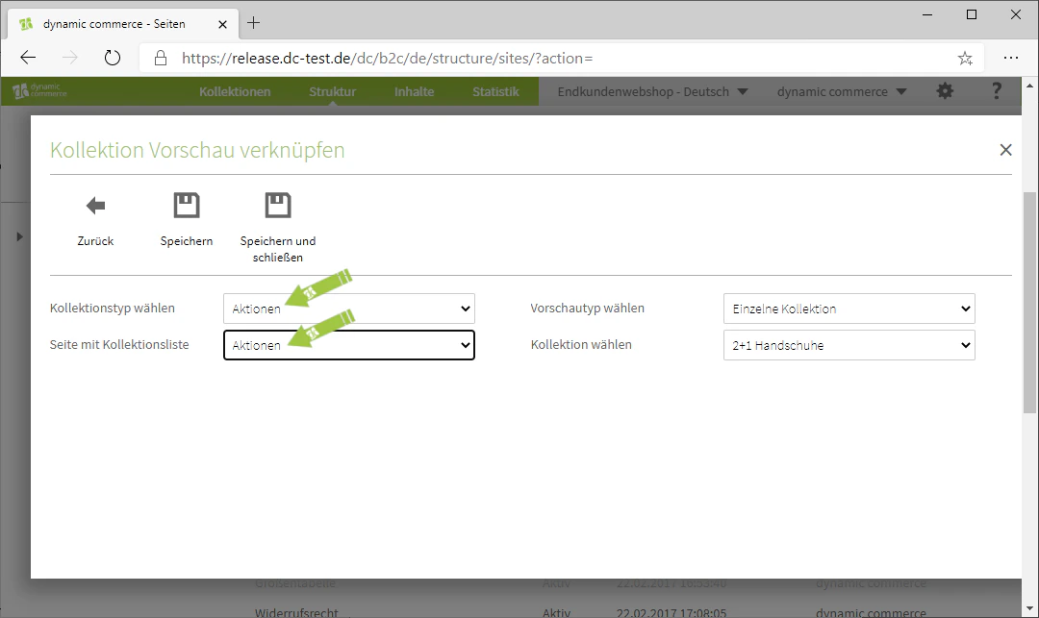Click the dynamic commerce logo in header
1039x618 pixels.
point(39,91)
